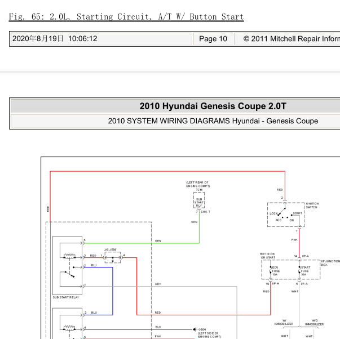The width and height of the screenshot is (340, 339).
Task: Click the '(LEFT REAR OF ENGINE COMPT)' label
Action: click(x=198, y=184)
